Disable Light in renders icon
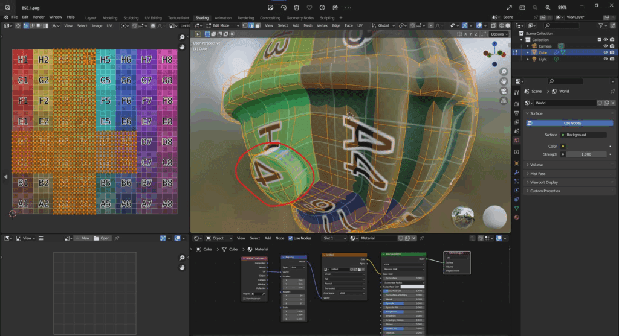The width and height of the screenshot is (619, 336). click(x=612, y=59)
